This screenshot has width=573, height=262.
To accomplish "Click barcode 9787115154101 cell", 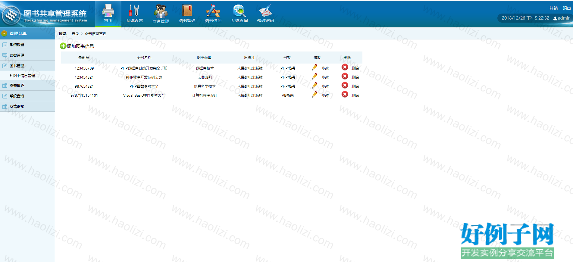I will [x=84, y=95].
